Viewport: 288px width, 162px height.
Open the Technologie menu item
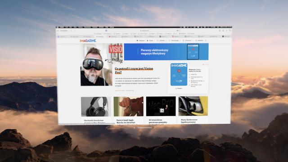[174, 40]
